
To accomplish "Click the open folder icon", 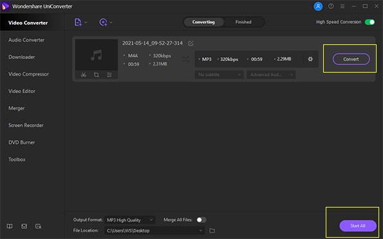I will tap(212, 231).
